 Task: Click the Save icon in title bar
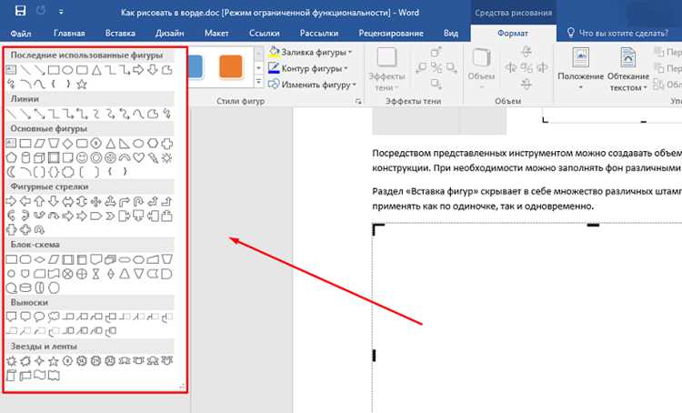pos(20,11)
